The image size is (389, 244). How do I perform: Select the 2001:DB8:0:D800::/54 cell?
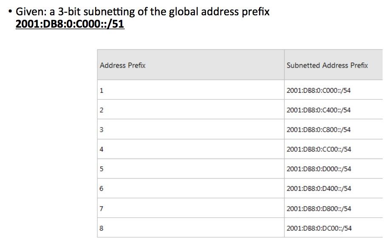click(319, 208)
